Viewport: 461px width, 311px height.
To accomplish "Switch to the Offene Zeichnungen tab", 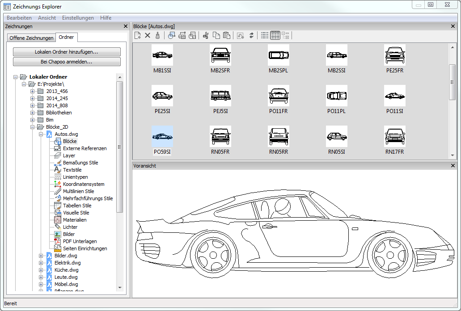I will tap(31, 38).
